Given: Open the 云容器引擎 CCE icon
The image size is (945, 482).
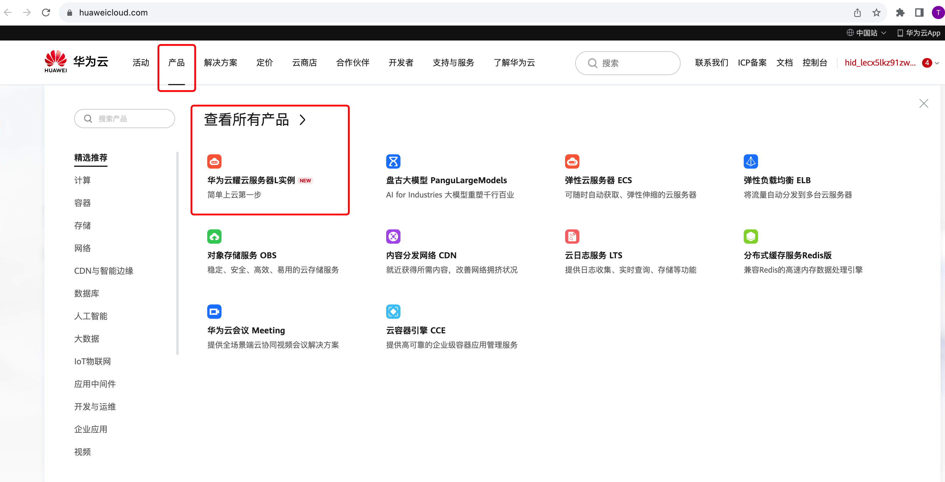Looking at the screenshot, I should click(393, 312).
